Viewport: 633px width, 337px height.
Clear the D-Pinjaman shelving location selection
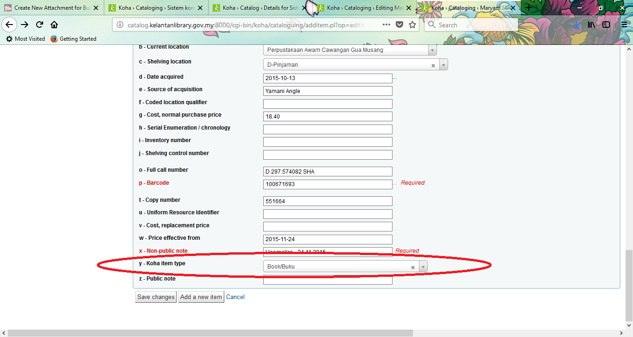[433, 65]
